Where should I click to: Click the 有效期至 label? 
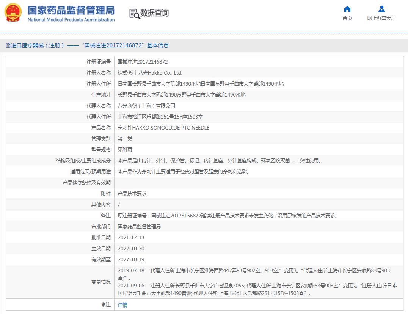(x=101, y=259)
